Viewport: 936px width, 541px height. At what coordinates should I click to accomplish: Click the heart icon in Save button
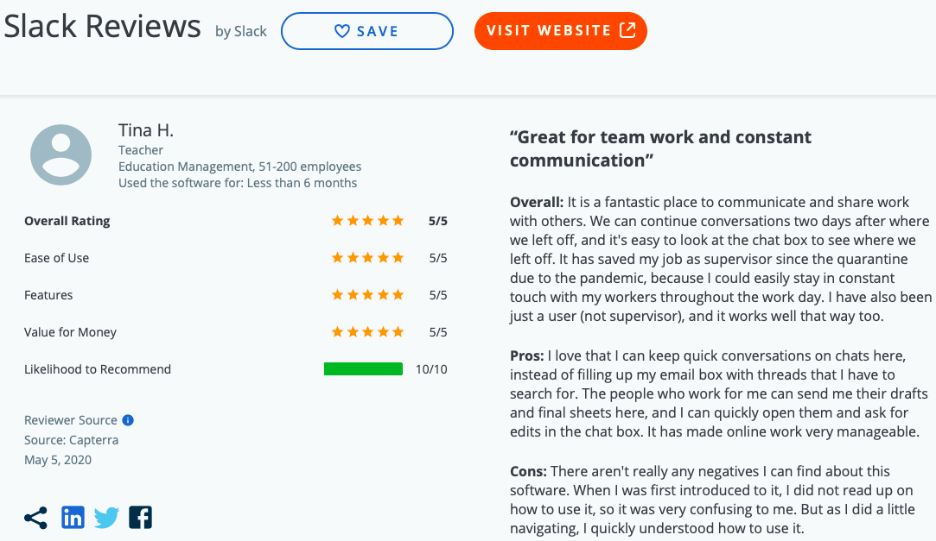(x=342, y=31)
